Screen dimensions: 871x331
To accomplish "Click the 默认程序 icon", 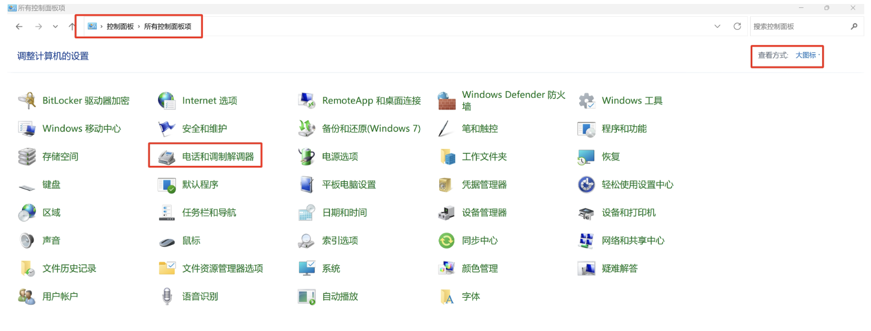I will (166, 185).
